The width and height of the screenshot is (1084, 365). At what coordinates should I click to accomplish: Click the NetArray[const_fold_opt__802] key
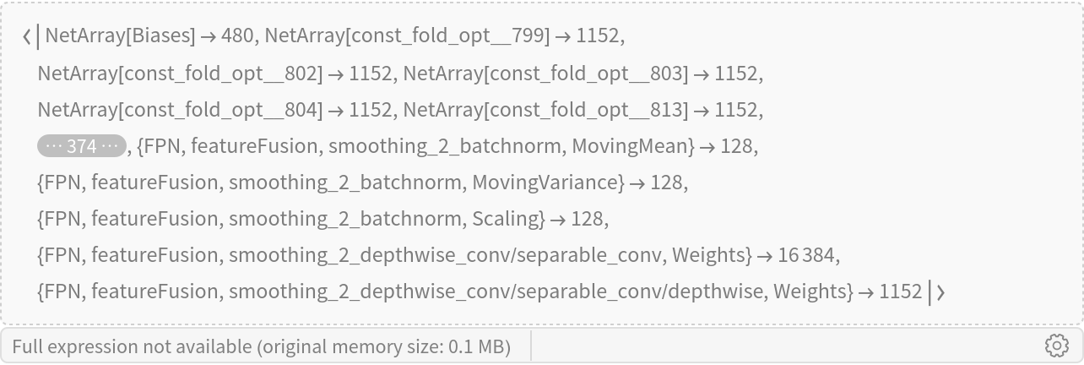click(x=180, y=74)
